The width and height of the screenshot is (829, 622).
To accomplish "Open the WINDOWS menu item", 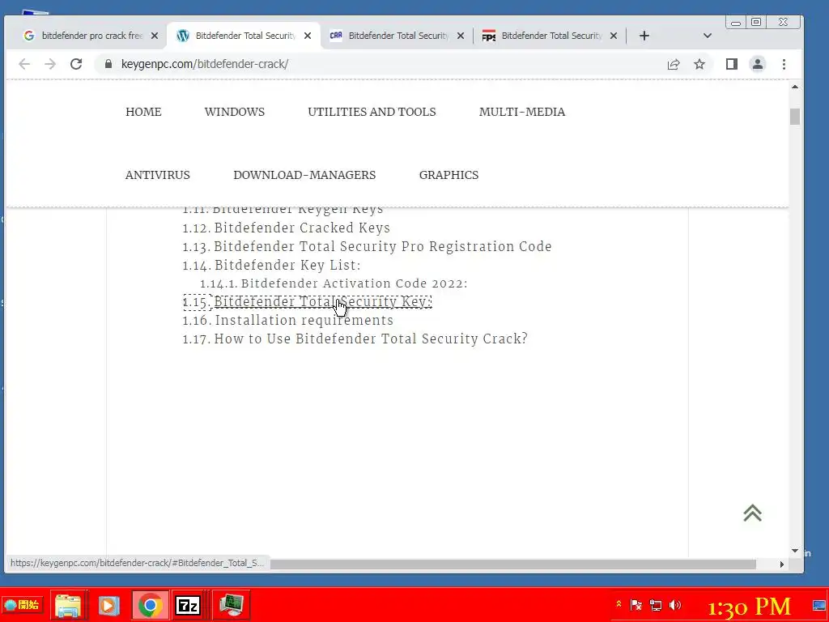I will click(235, 112).
